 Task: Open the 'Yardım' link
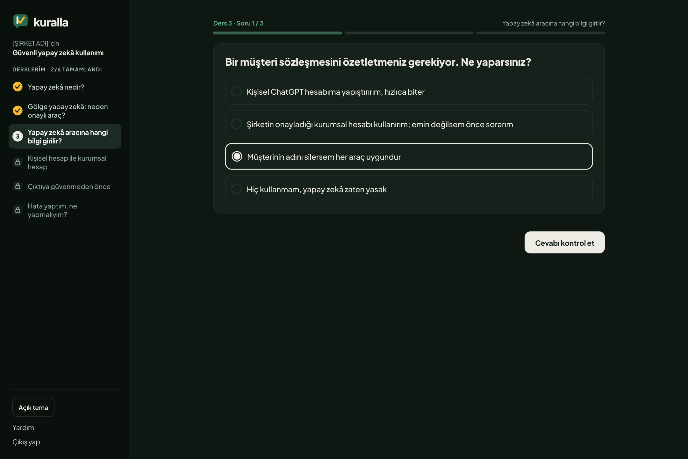23,427
